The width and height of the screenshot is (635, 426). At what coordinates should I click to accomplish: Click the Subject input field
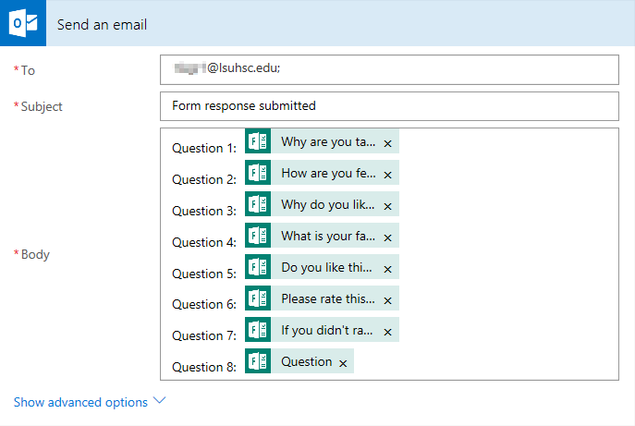pos(388,105)
